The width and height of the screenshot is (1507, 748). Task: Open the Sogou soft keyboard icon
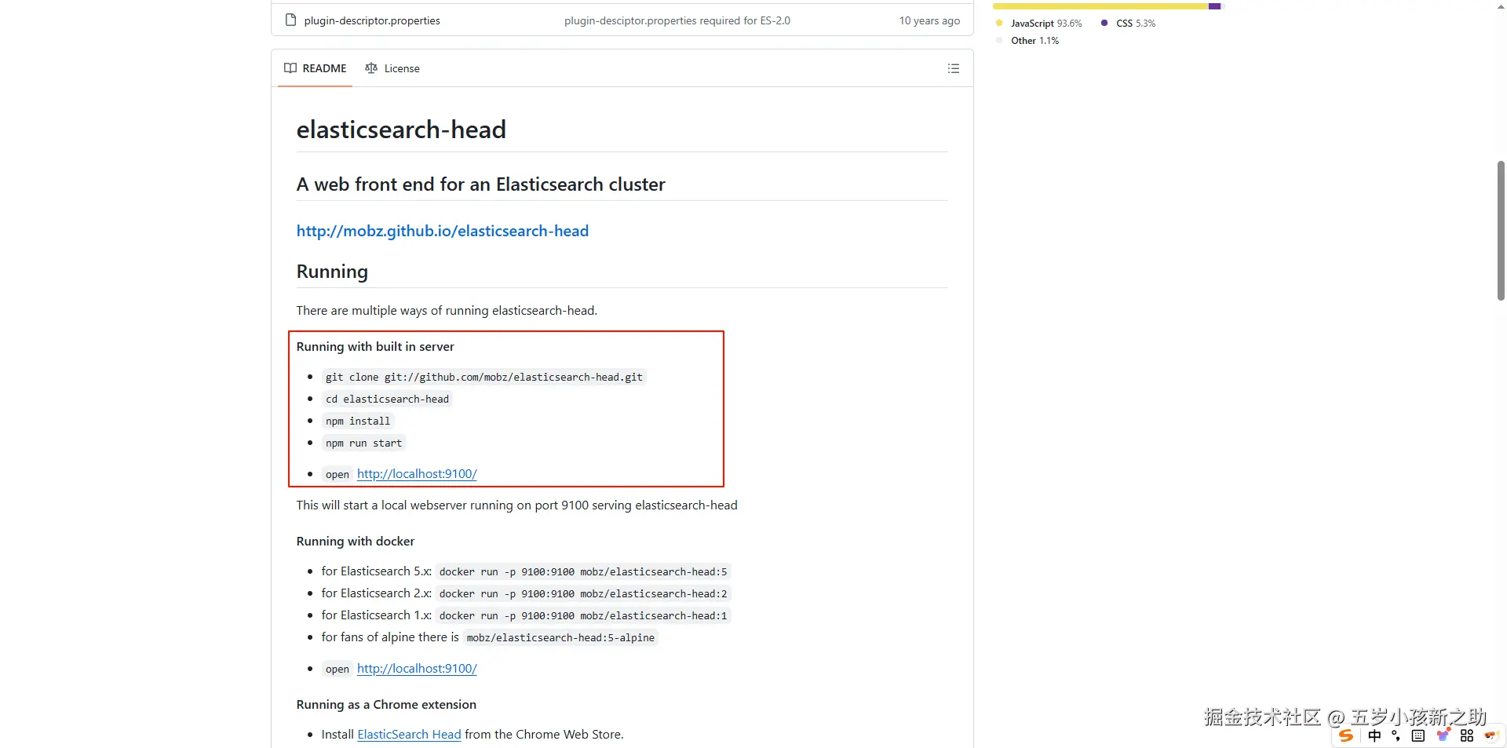coord(1418,735)
